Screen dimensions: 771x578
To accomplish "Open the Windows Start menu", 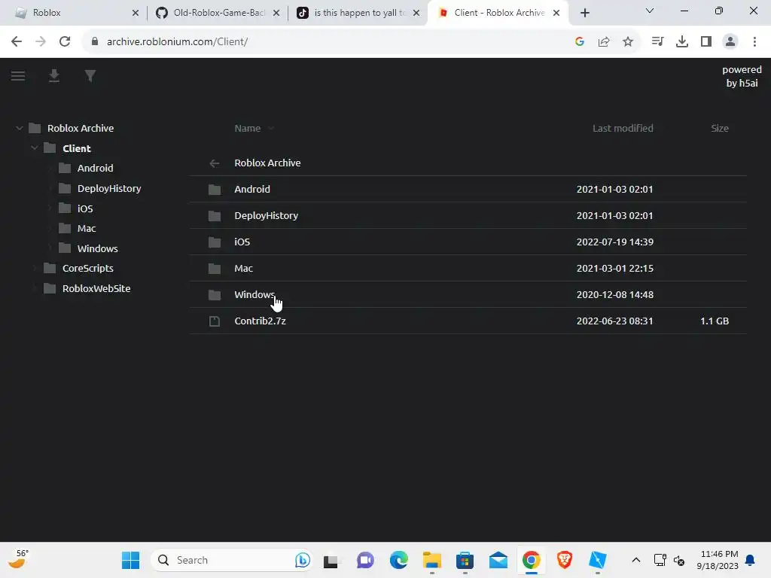I will click(131, 560).
